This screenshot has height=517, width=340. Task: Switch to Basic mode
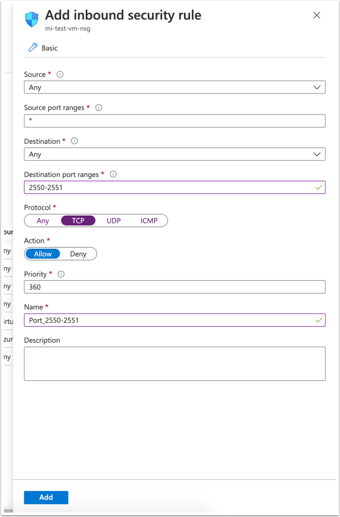pyautogui.click(x=49, y=48)
